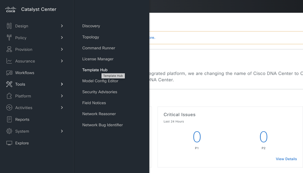Screen dimensions: 303x173
Task: Open Model Config Editor
Action: click(x=100, y=81)
